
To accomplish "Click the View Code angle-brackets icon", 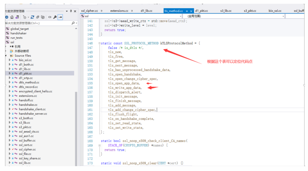I will [50, 17].
